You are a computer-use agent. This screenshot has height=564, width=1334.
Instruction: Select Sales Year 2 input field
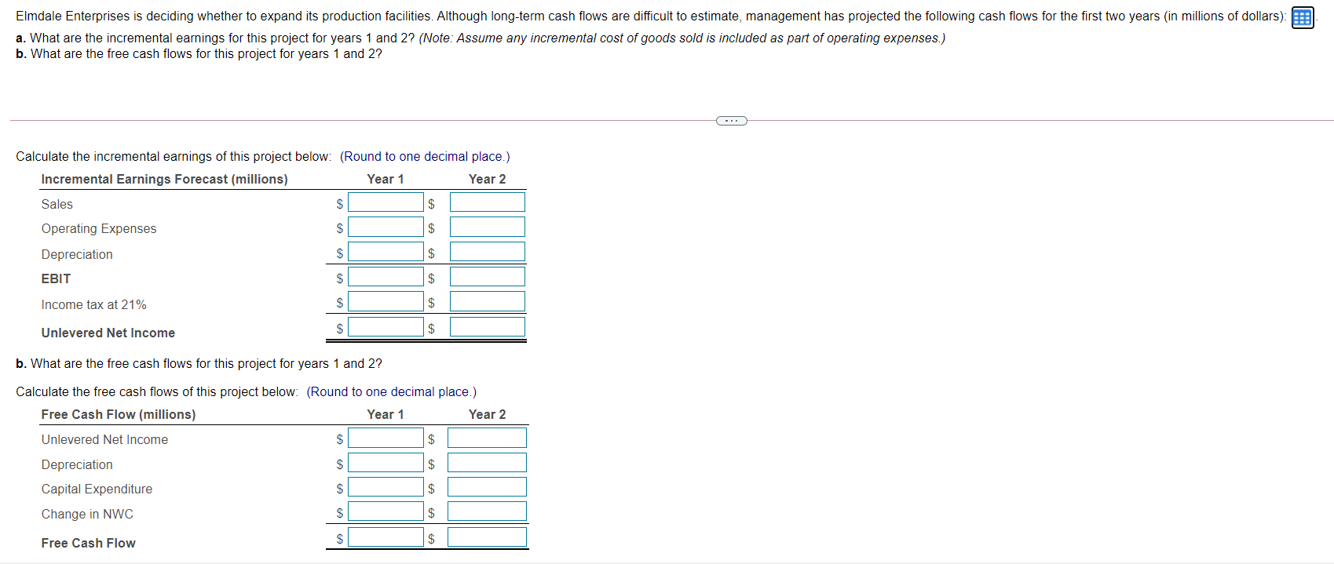488,202
